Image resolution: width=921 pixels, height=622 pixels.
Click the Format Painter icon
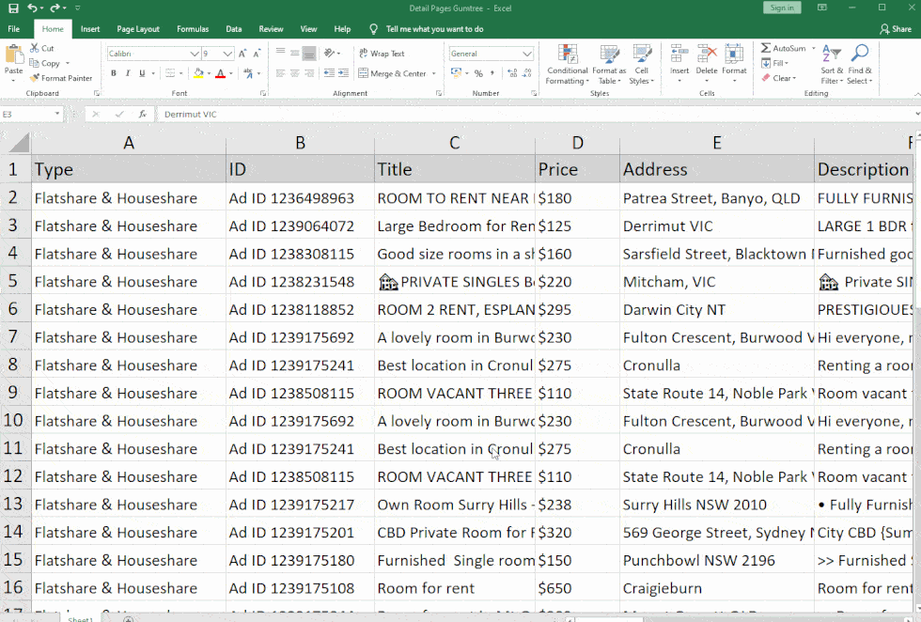point(35,79)
